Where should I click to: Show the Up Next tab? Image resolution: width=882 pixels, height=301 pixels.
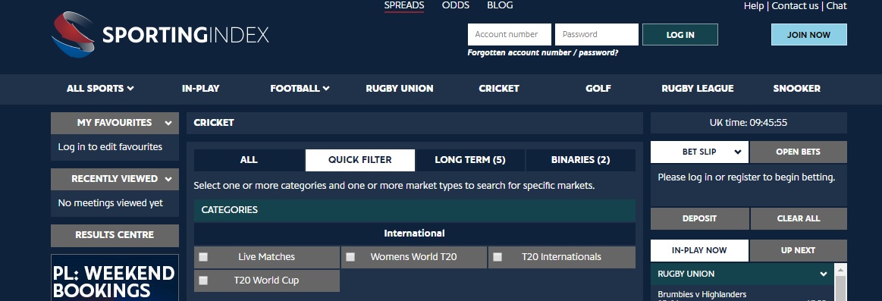point(798,250)
